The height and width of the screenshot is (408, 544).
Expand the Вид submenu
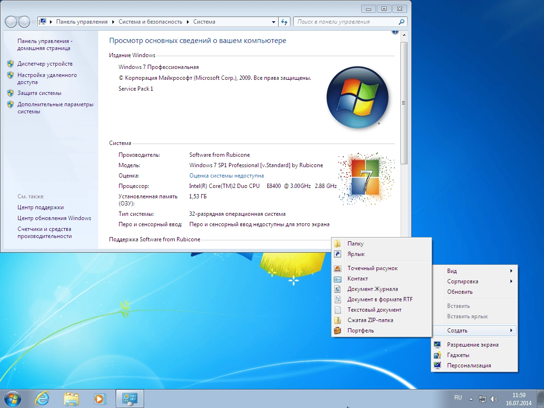(x=475, y=271)
